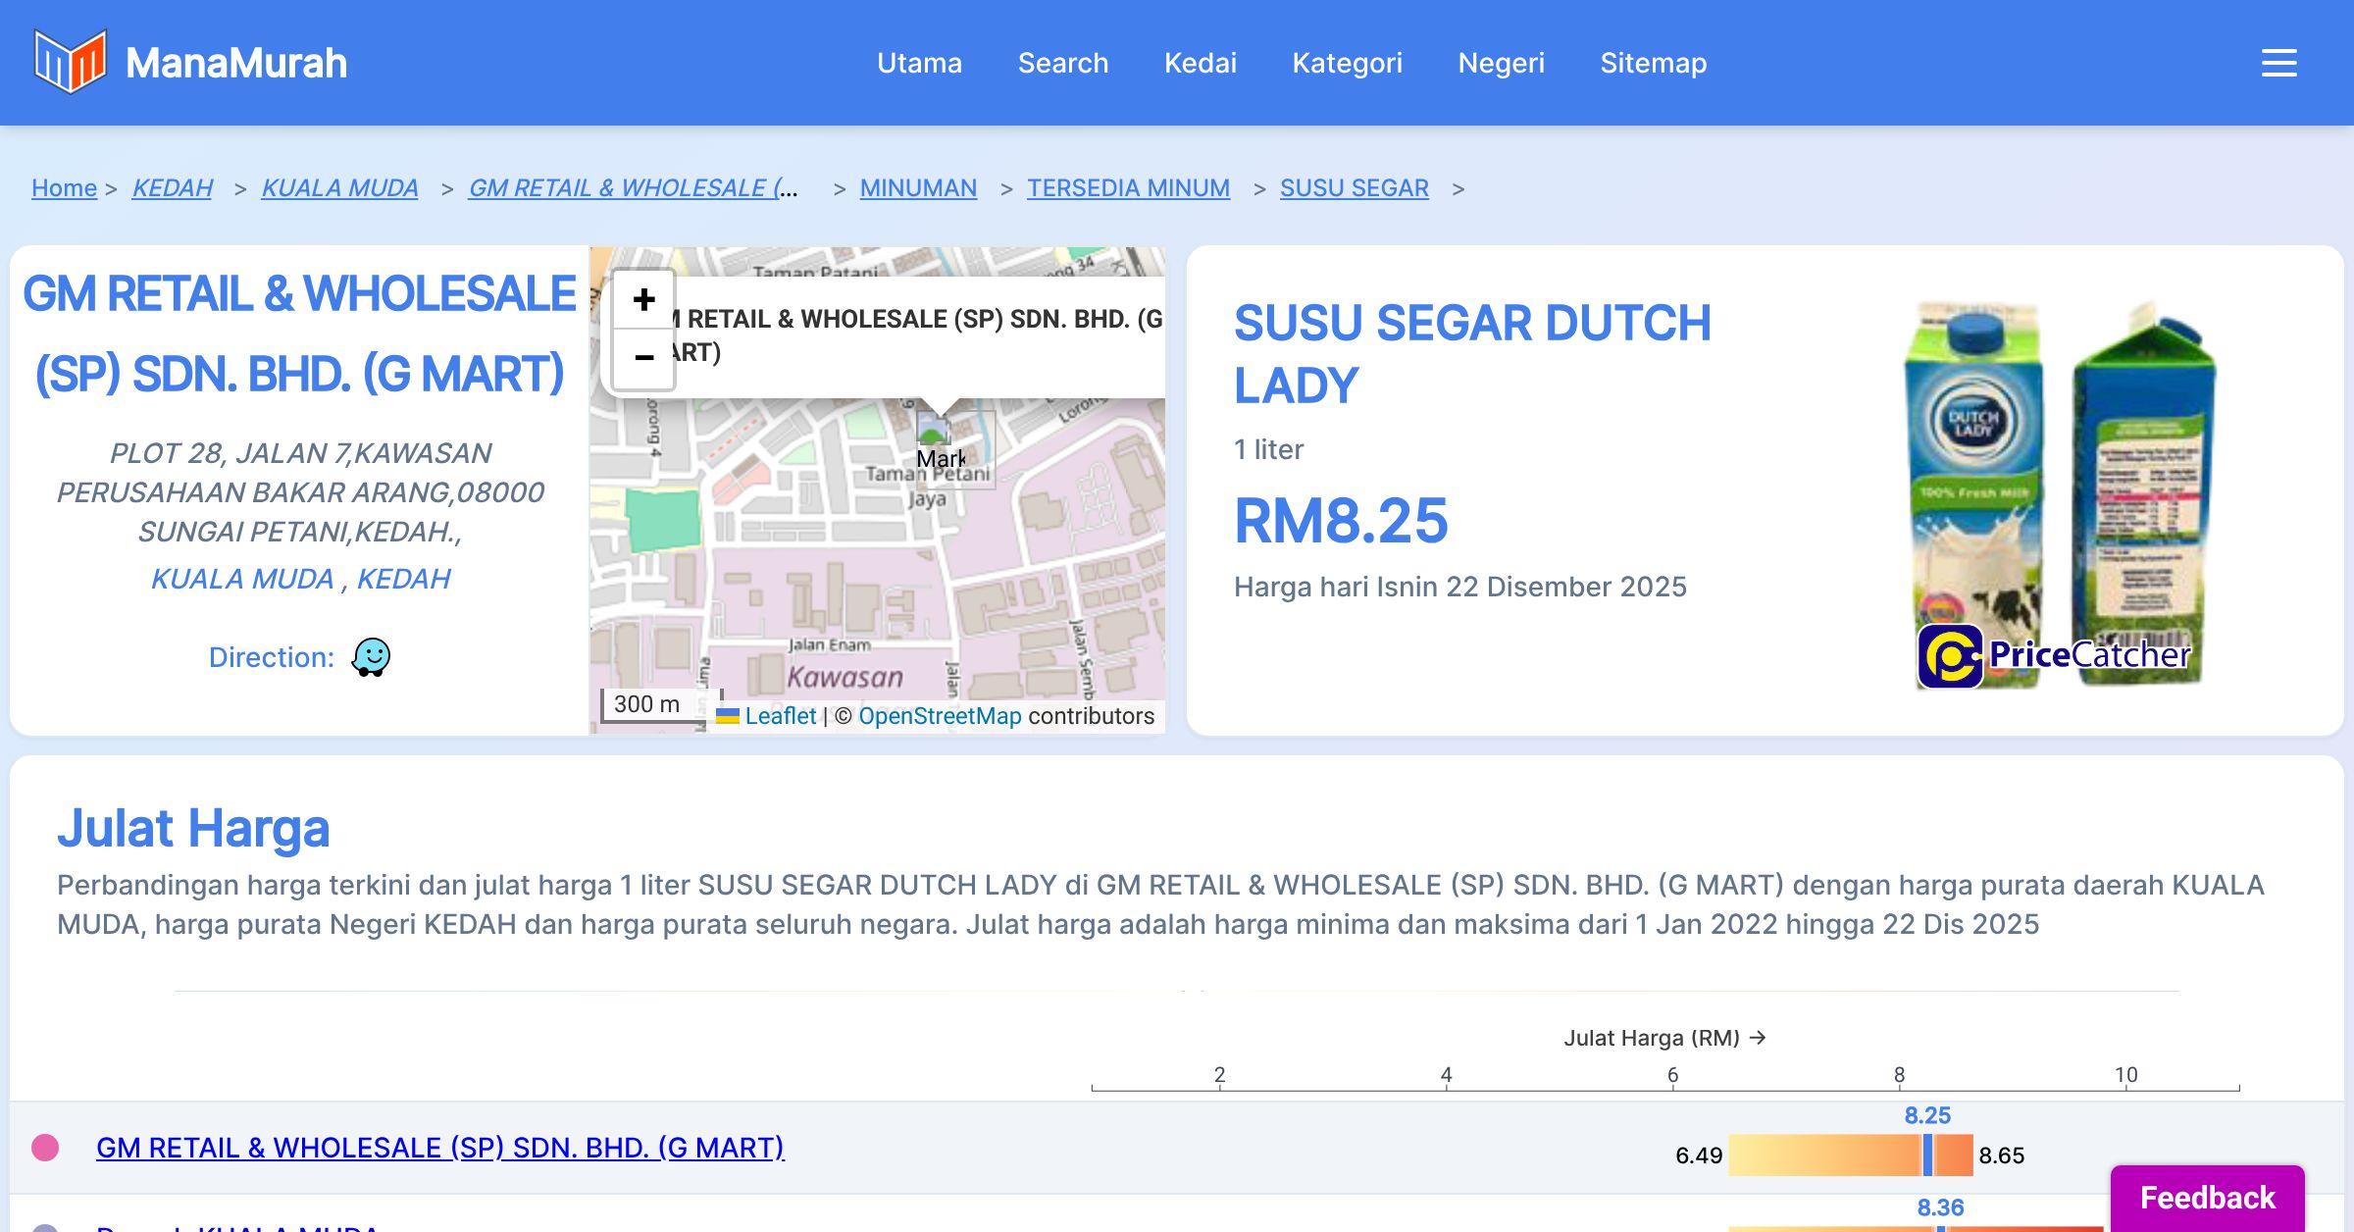This screenshot has width=2354, height=1232.
Task: Click pink dot beside GM Retail row
Action: (45, 1148)
